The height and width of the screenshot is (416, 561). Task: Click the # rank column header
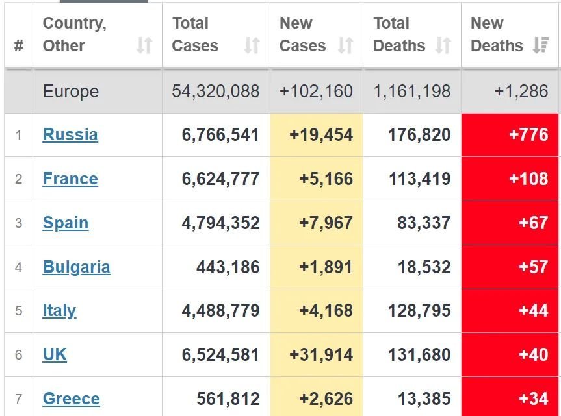(18, 46)
